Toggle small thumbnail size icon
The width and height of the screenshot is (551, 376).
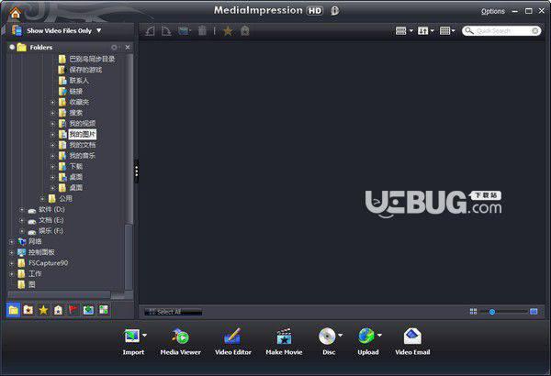click(473, 312)
